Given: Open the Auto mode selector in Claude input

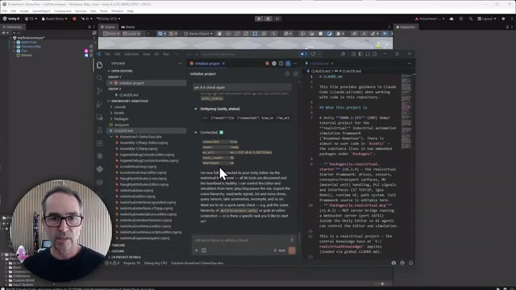Looking at the screenshot, I should click(x=280, y=251).
